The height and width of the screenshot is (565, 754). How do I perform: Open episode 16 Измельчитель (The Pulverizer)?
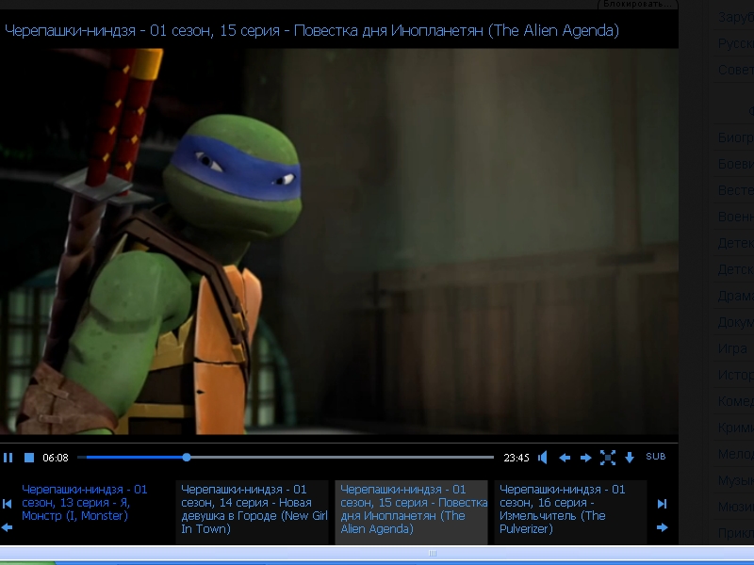pos(570,511)
